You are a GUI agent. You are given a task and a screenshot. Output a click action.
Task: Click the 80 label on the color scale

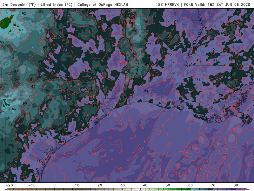[236, 185]
